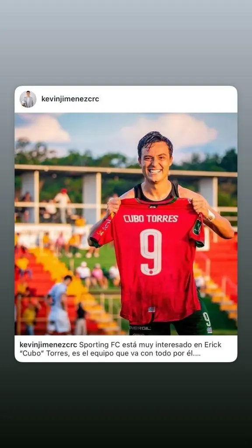Open the shared post photo
The width and height of the screenshot is (252, 448).
click(x=126, y=224)
